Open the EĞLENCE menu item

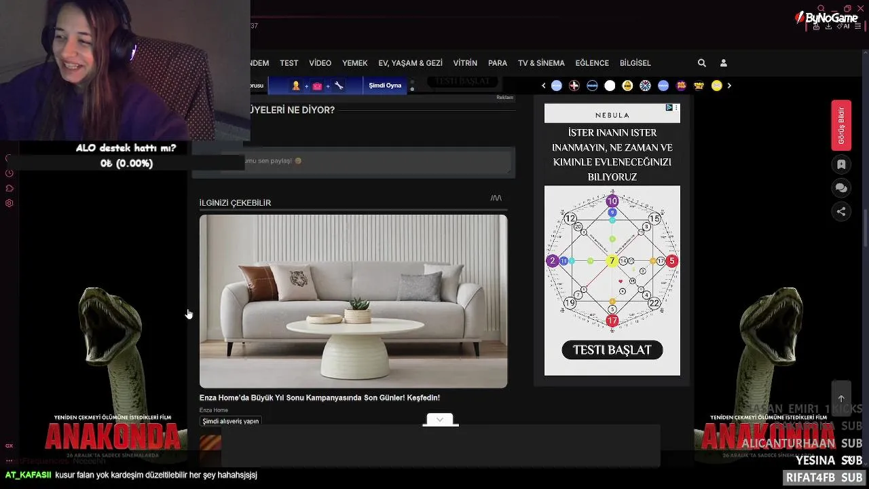point(592,63)
